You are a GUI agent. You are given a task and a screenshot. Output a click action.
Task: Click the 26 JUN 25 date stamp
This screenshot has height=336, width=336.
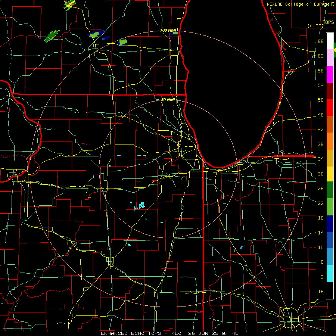click(x=204, y=333)
